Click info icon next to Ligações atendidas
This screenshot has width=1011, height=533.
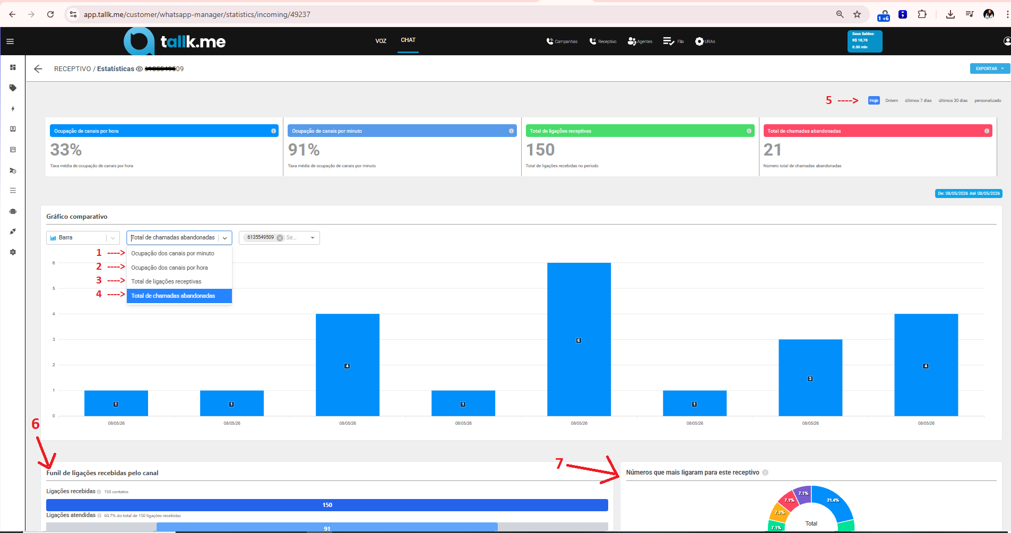99,515
